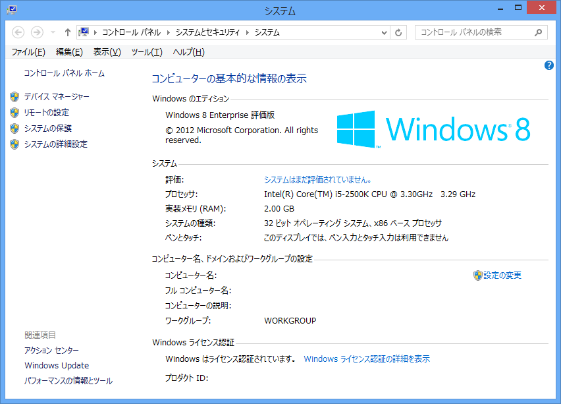Click the shield icon beside デバイス マネージャー
561x404 pixels.
[x=14, y=97]
